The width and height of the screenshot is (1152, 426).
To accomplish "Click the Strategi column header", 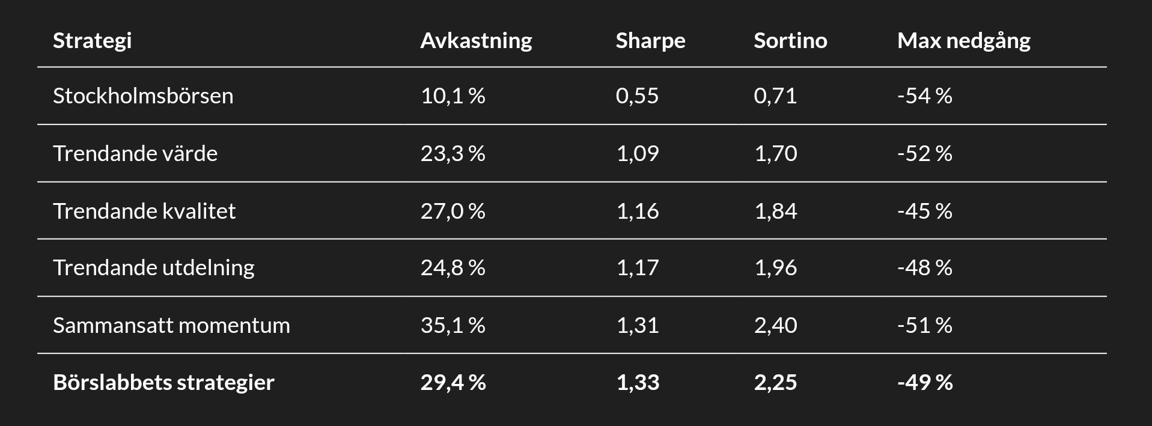I will click(x=92, y=41).
